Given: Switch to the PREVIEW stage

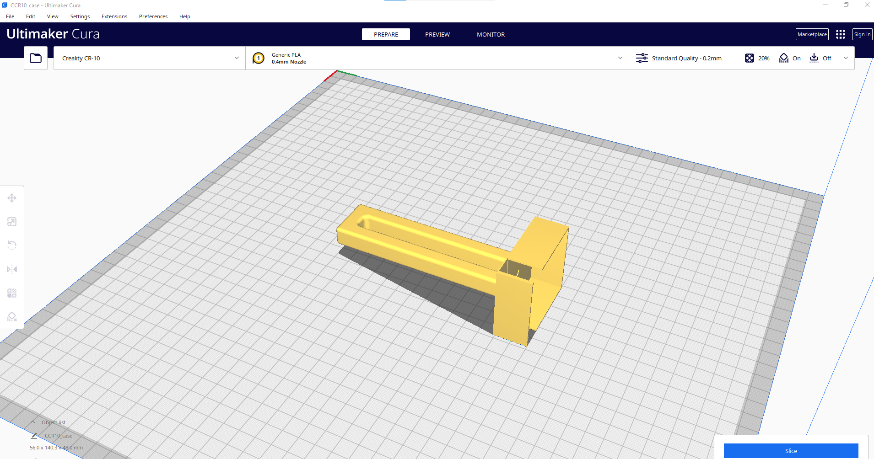Looking at the screenshot, I should click(x=437, y=34).
